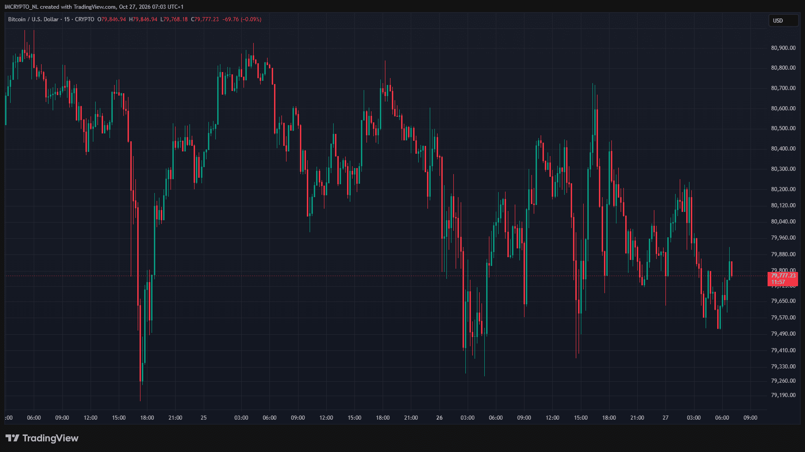The width and height of the screenshot is (805, 452).
Task: Click the 80,900.00 price axis label
Action: (x=783, y=48)
